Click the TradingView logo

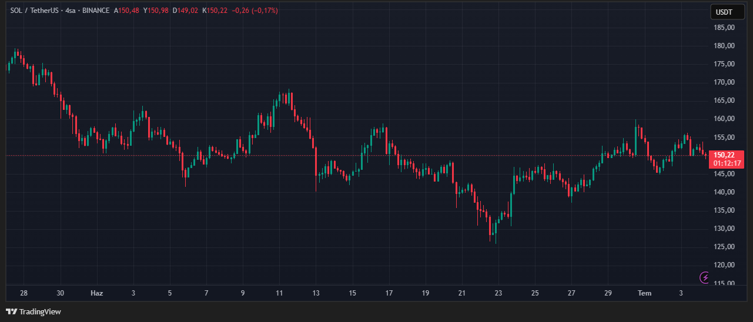click(34, 311)
